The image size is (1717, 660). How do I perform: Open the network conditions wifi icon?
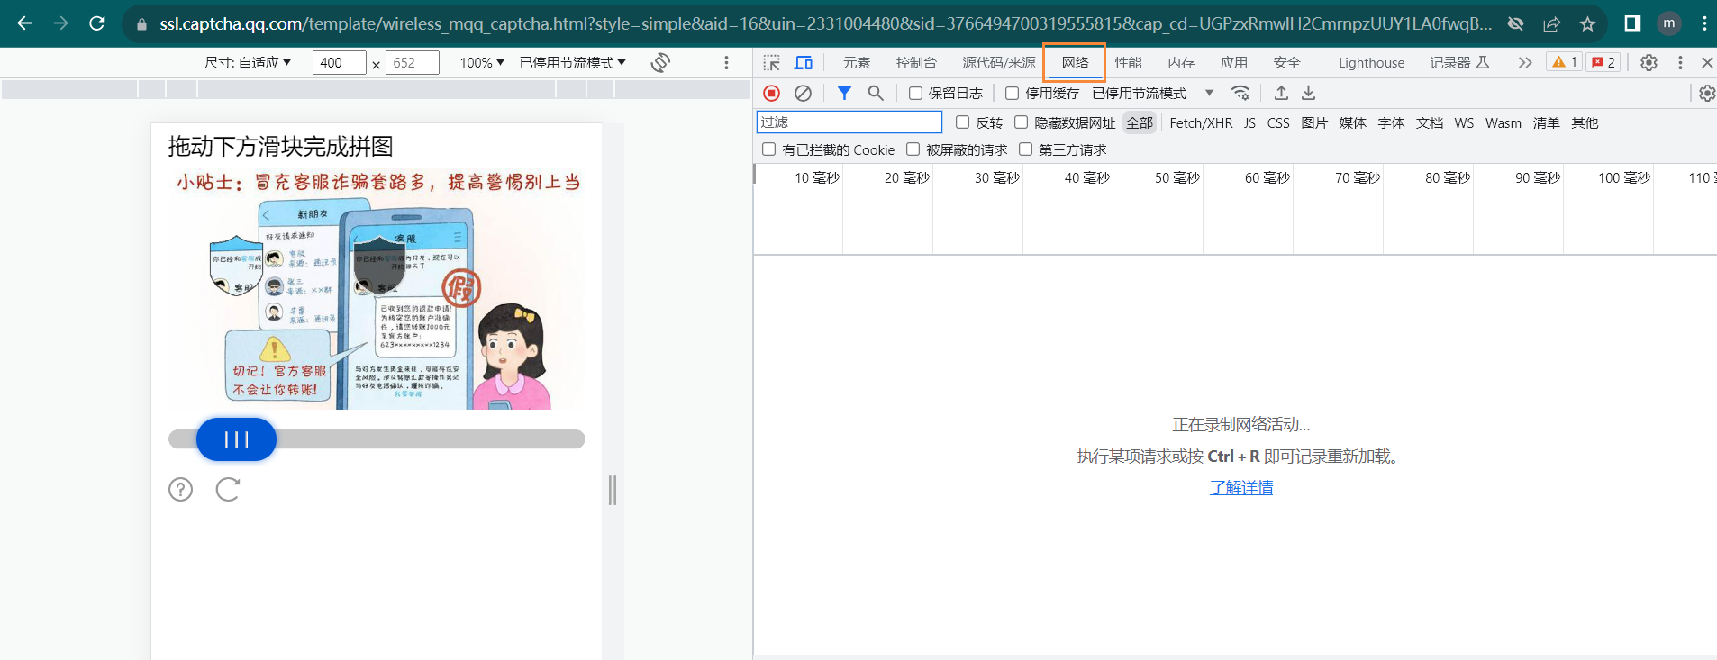coord(1240,93)
